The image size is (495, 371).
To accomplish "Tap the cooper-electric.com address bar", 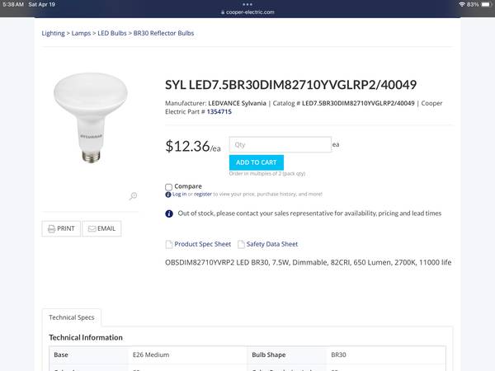I will (x=247, y=12).
